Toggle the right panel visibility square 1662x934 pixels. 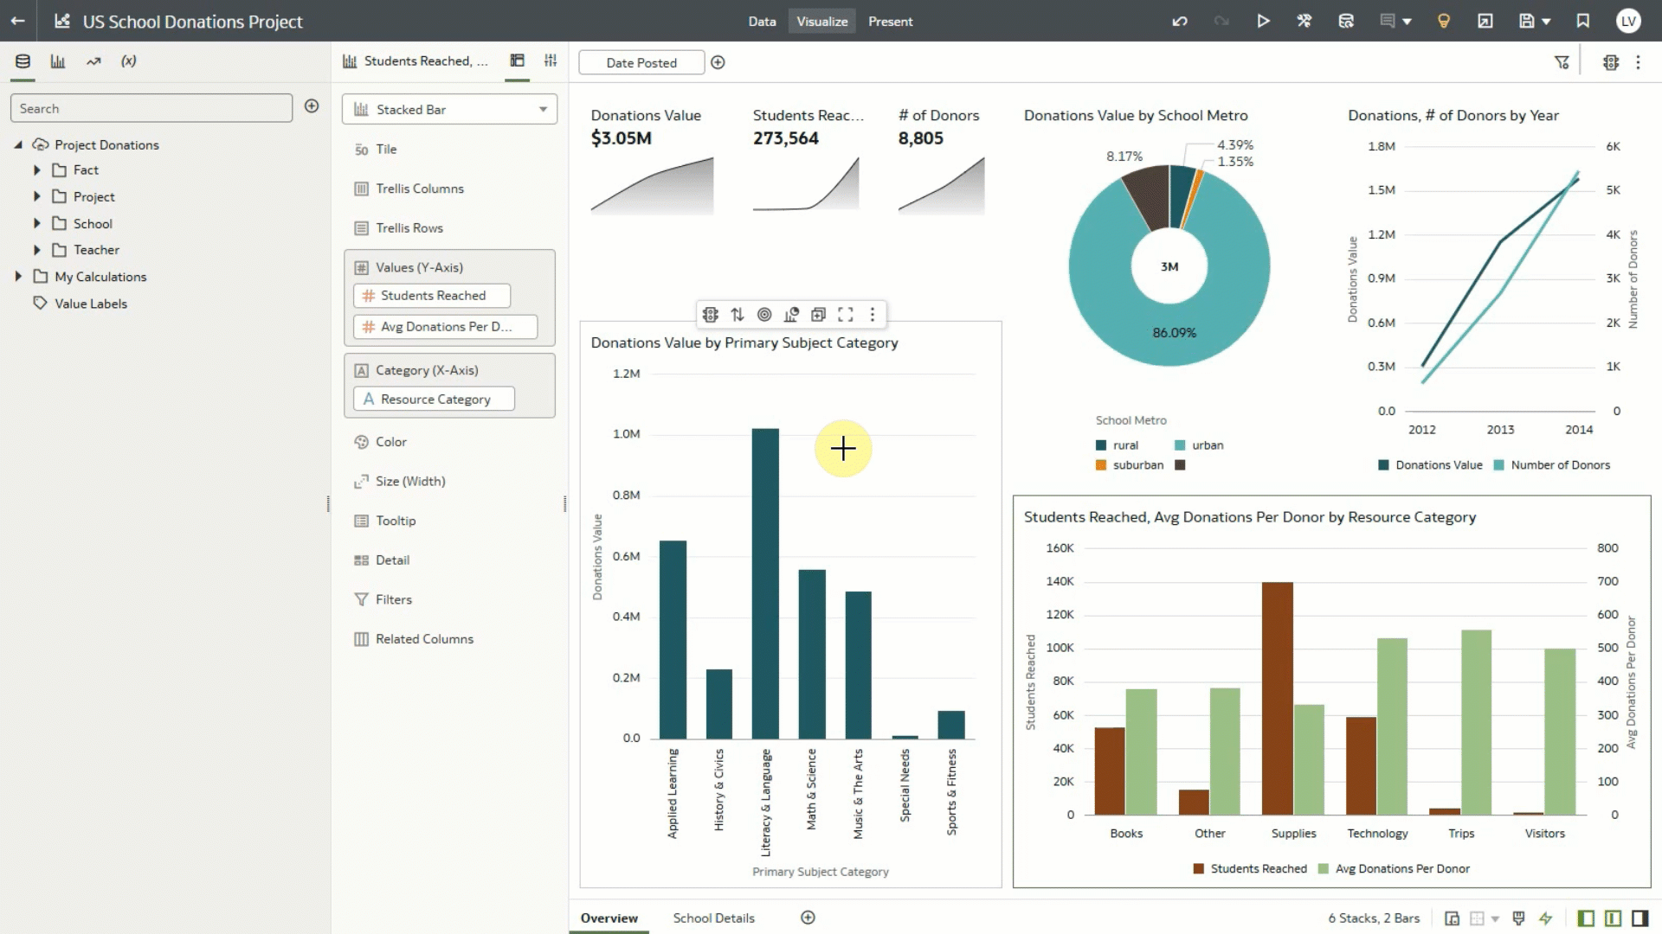tap(1640, 918)
